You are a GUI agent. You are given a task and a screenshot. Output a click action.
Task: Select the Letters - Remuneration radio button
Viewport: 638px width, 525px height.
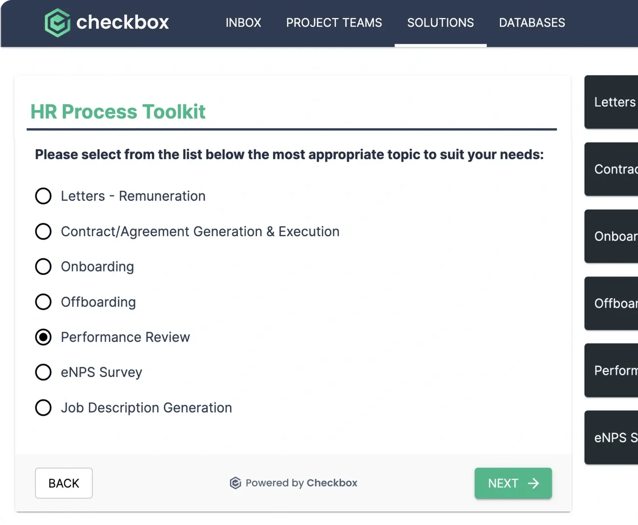(x=43, y=196)
